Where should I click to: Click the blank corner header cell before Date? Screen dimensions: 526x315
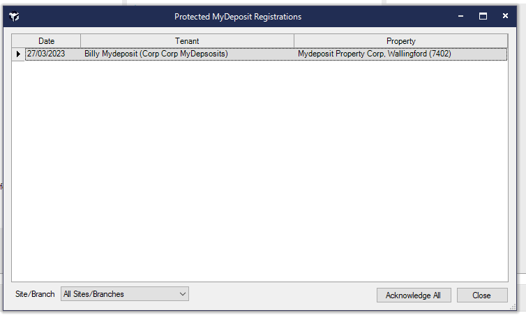[x=18, y=41]
